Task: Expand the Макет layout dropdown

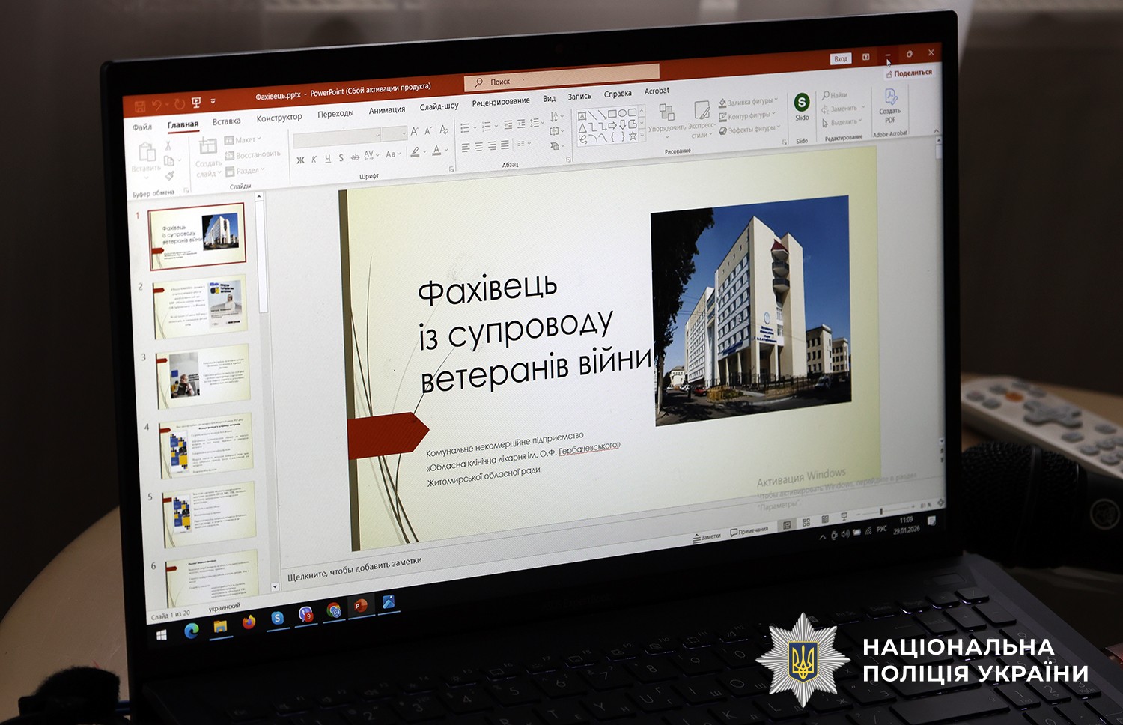Action: 244,140
